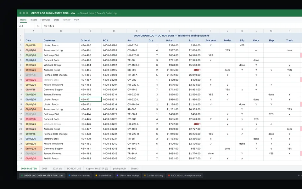Screen dimensions: 302x189
Task: Select the HE-4471 cell in the grid
Action: tap(91, 100)
